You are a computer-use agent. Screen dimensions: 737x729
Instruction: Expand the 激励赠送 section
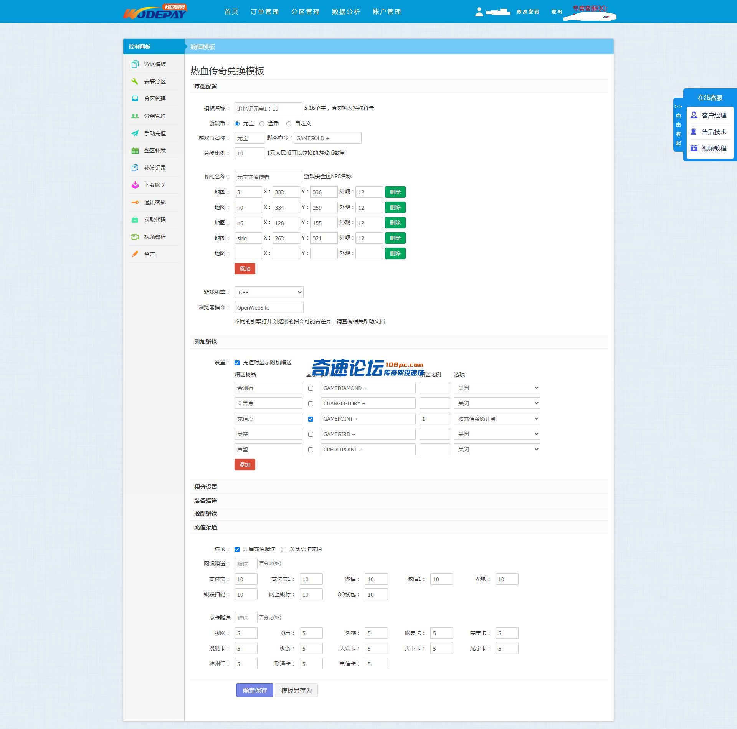click(399, 514)
